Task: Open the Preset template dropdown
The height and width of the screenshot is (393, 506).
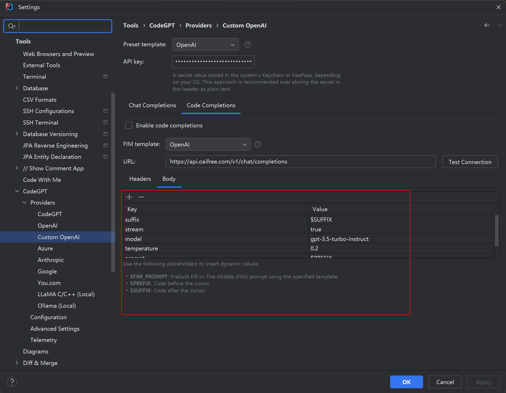Action: click(x=205, y=45)
